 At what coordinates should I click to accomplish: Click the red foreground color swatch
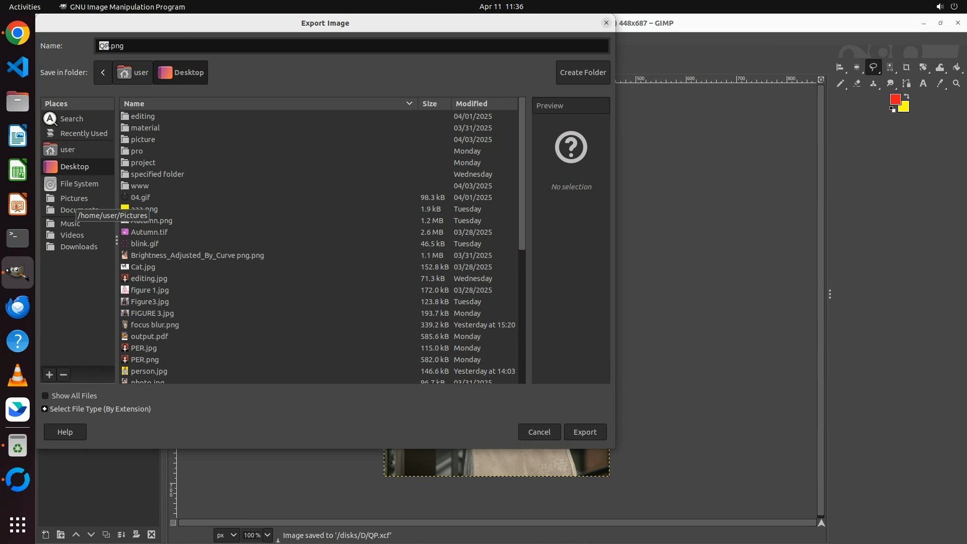tap(894, 99)
